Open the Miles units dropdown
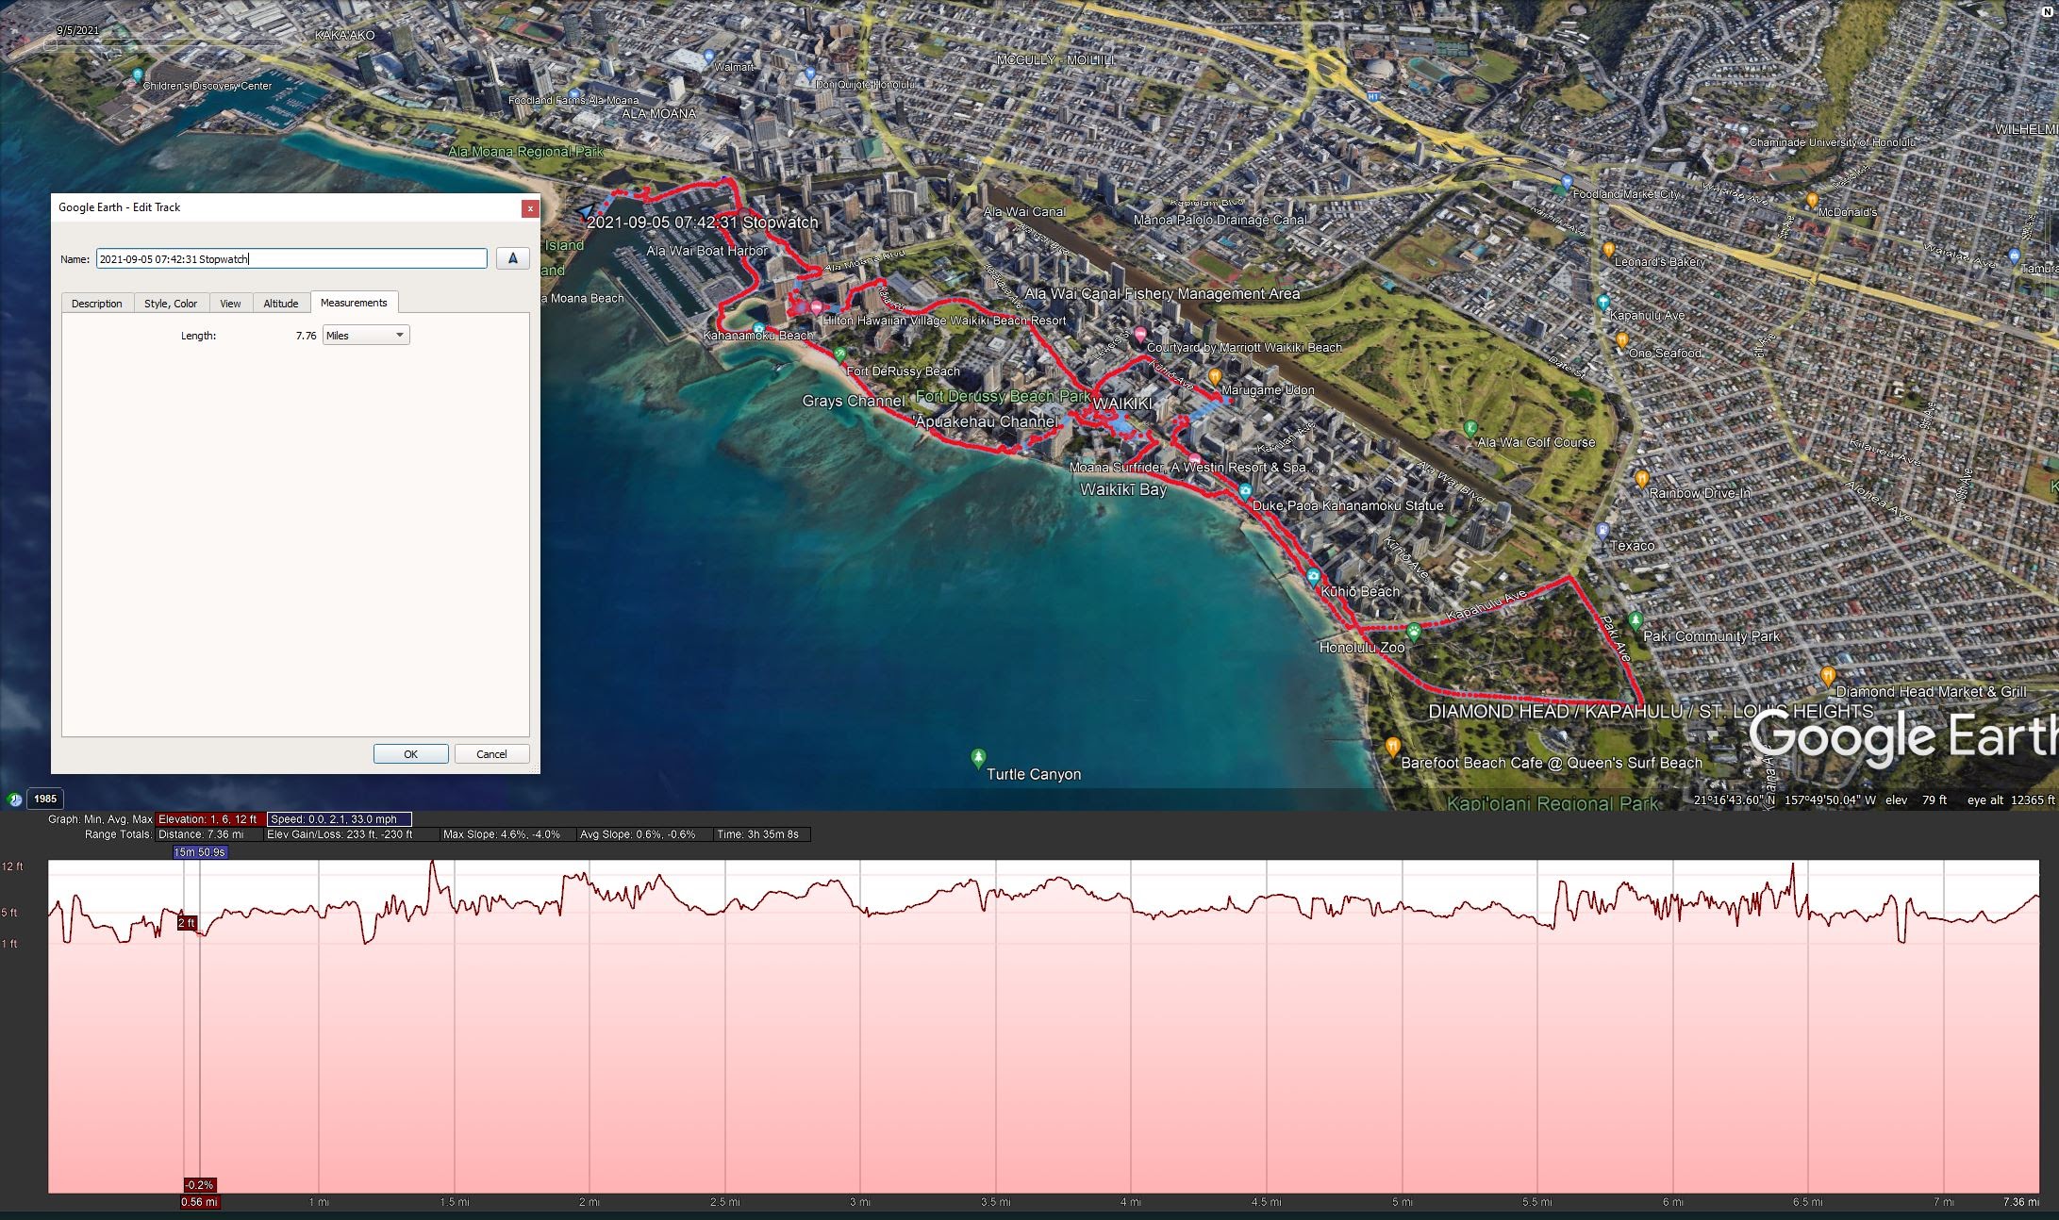This screenshot has height=1220, width=2059. point(366,335)
